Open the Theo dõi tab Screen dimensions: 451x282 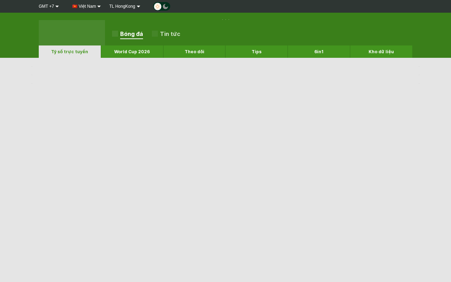tap(194, 51)
